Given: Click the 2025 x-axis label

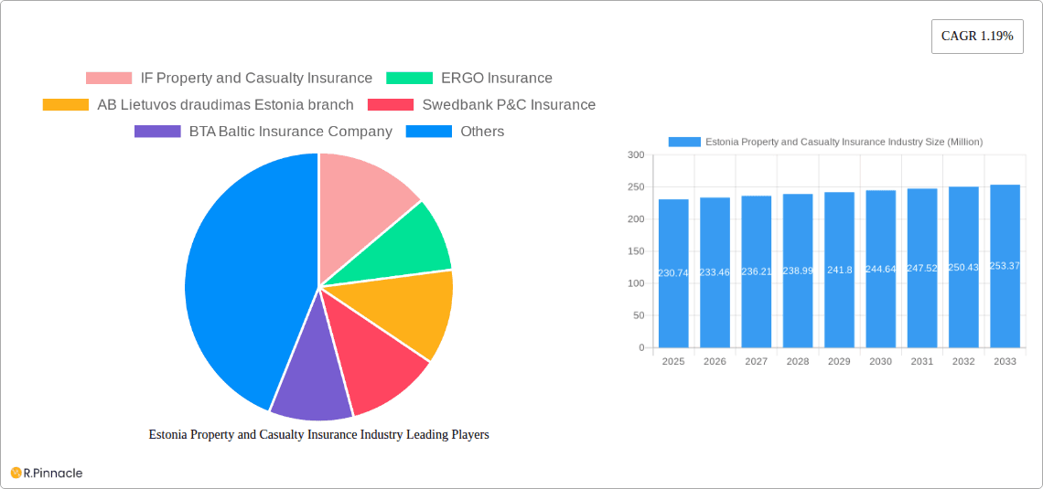Looking at the screenshot, I should point(673,361).
